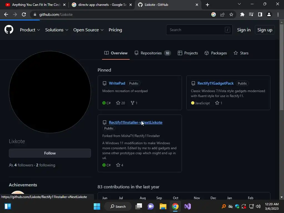Viewport: 284px width, 213px height.
Task: Open the Chrome three-dot menu
Action: coord(278,14)
